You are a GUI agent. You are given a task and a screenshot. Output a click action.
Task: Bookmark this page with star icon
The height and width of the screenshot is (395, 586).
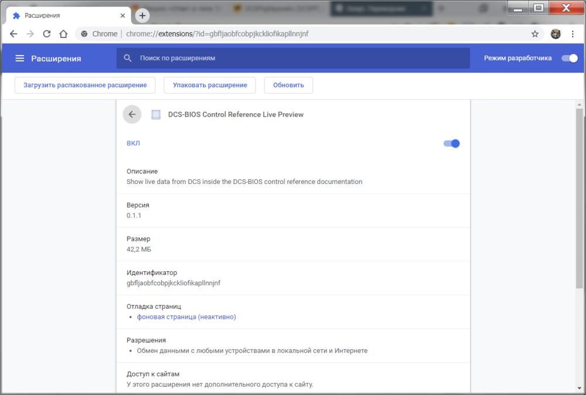point(535,34)
